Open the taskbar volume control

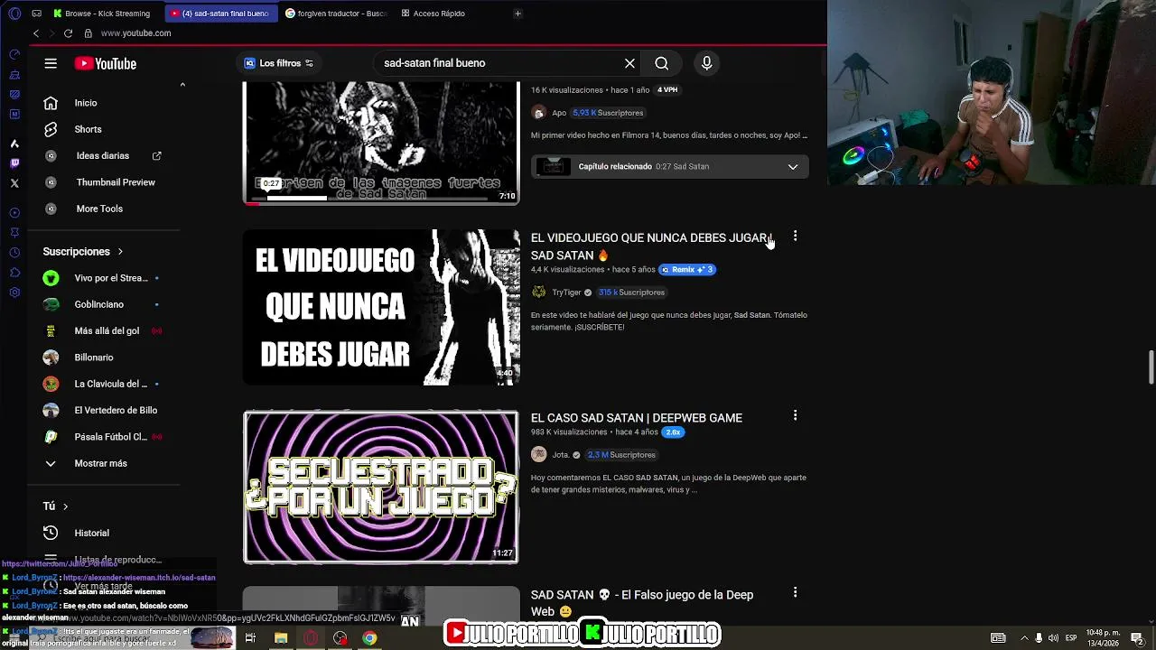click(x=1053, y=638)
